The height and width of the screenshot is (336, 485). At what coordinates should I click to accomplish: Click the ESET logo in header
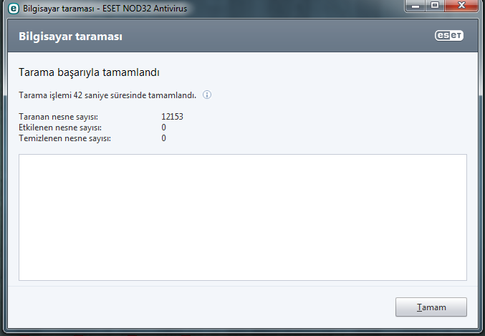449,36
